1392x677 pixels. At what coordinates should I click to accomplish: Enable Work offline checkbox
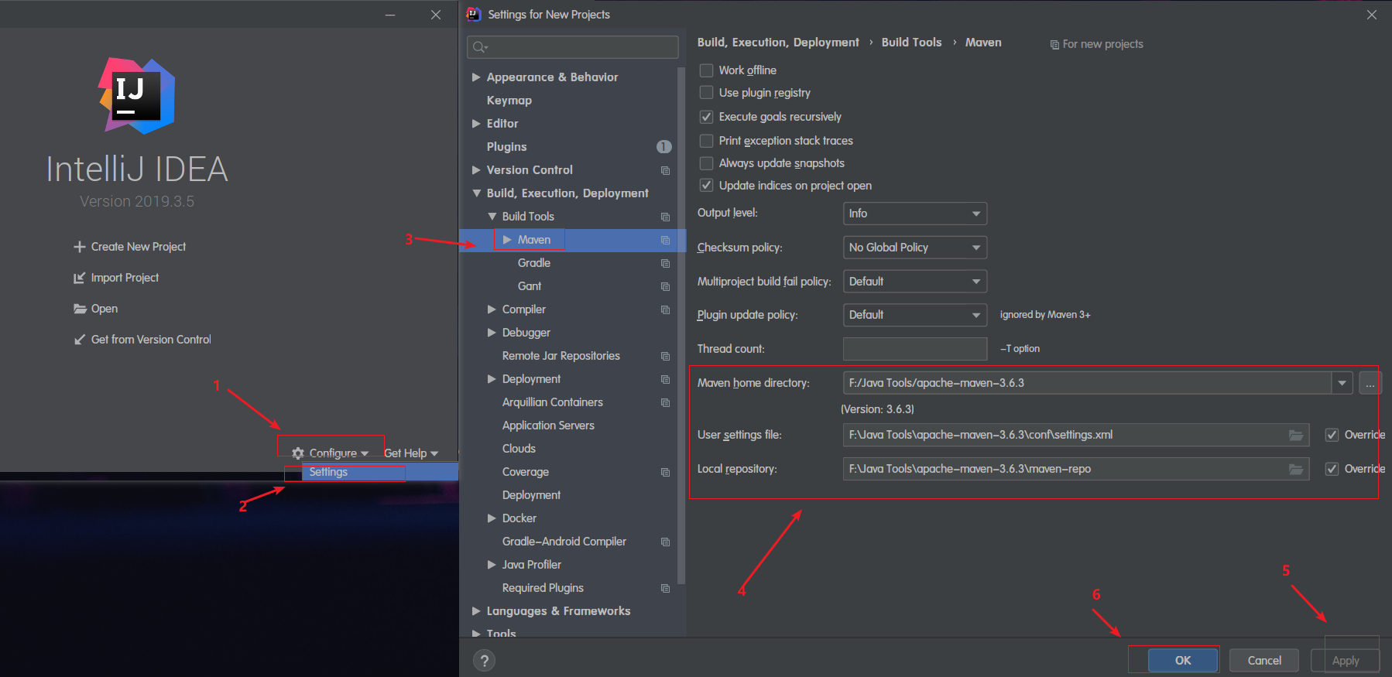[x=706, y=70]
